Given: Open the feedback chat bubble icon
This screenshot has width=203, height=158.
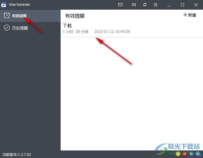Looking at the screenshot, I should [x=134, y=5].
